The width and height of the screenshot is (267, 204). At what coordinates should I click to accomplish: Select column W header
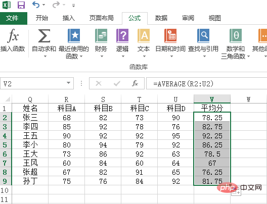[249, 99]
